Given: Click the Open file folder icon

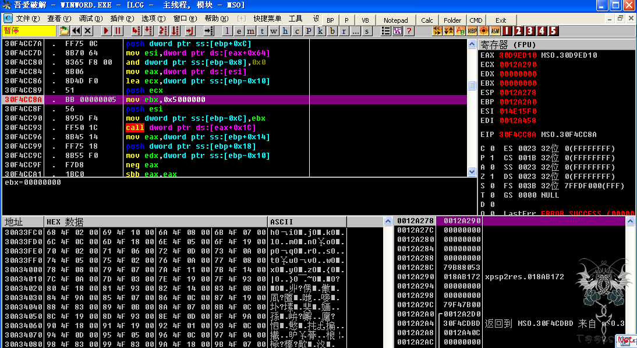Looking at the screenshot, I should 64,31.
